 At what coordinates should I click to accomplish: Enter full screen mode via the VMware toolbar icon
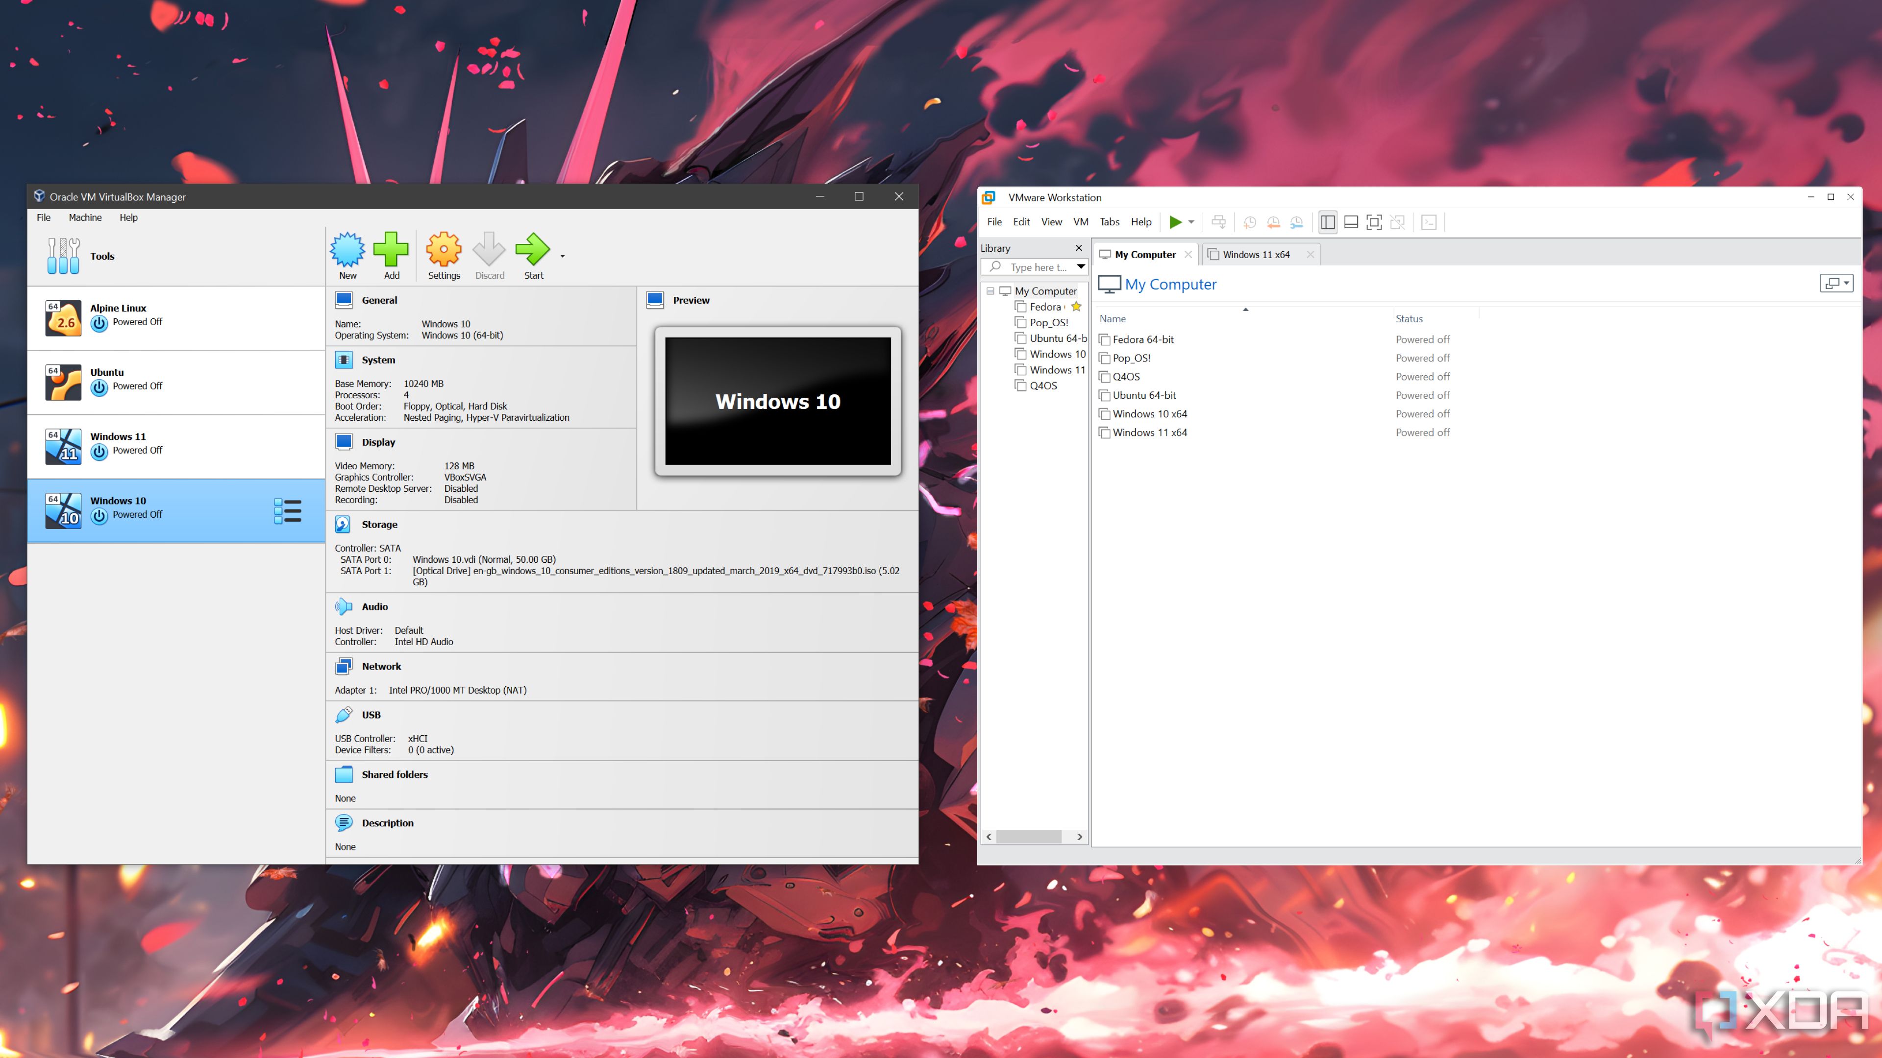click(1374, 222)
